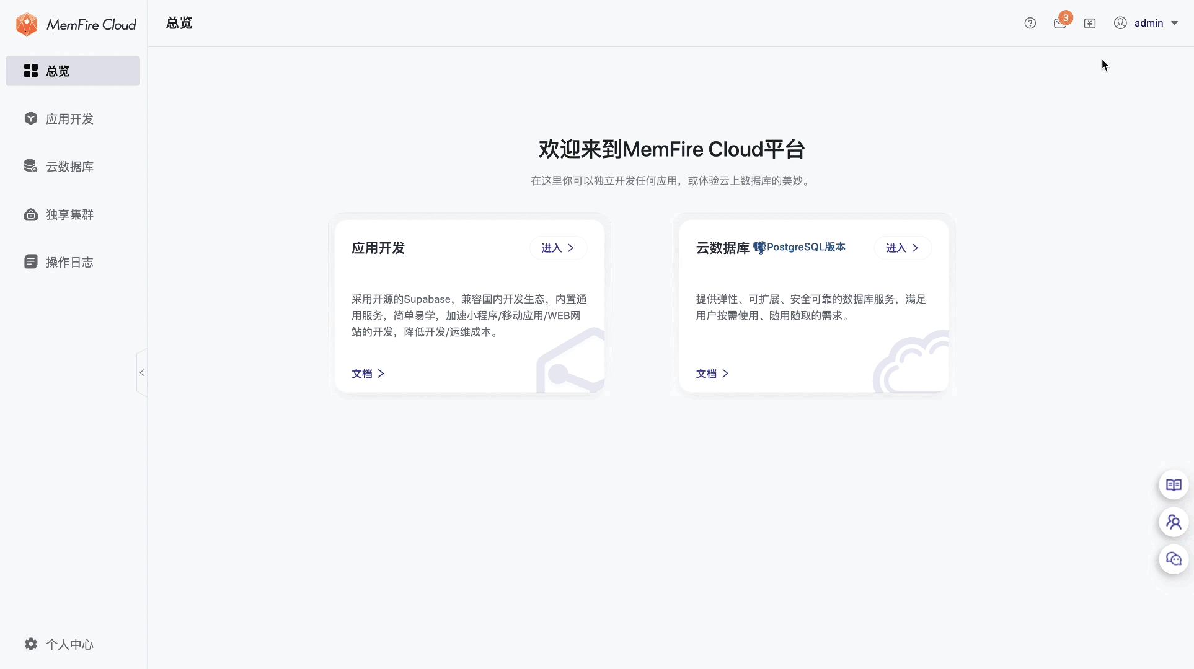
Task: Click the MemFire Cloud logo
Action: pyautogui.click(x=75, y=24)
